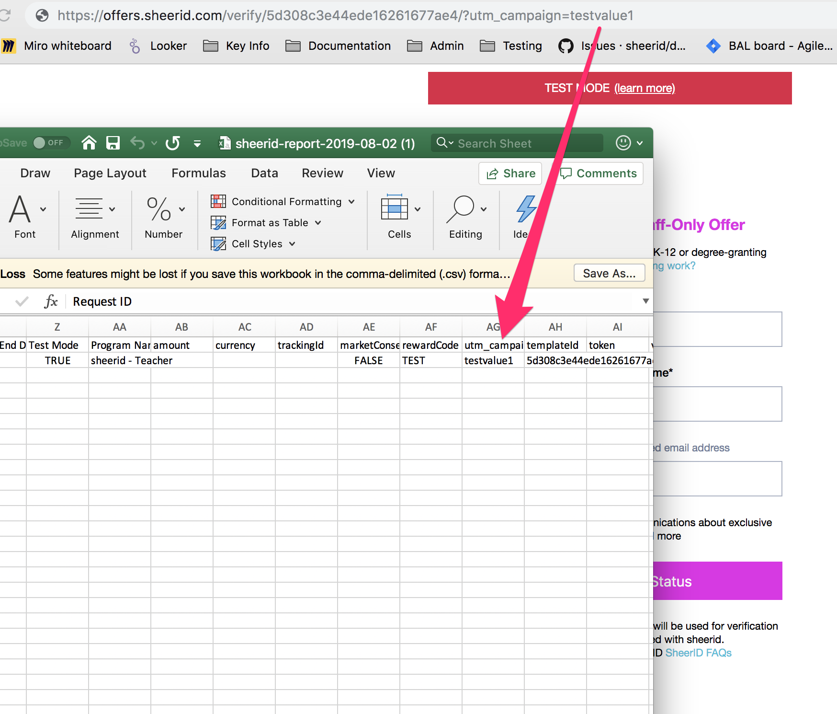Open the GitHub Issues sheerid bookmark
This screenshot has width=837, height=714.
click(x=622, y=46)
